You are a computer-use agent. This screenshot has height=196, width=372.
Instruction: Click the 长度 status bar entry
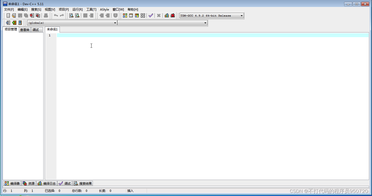coord(105,191)
